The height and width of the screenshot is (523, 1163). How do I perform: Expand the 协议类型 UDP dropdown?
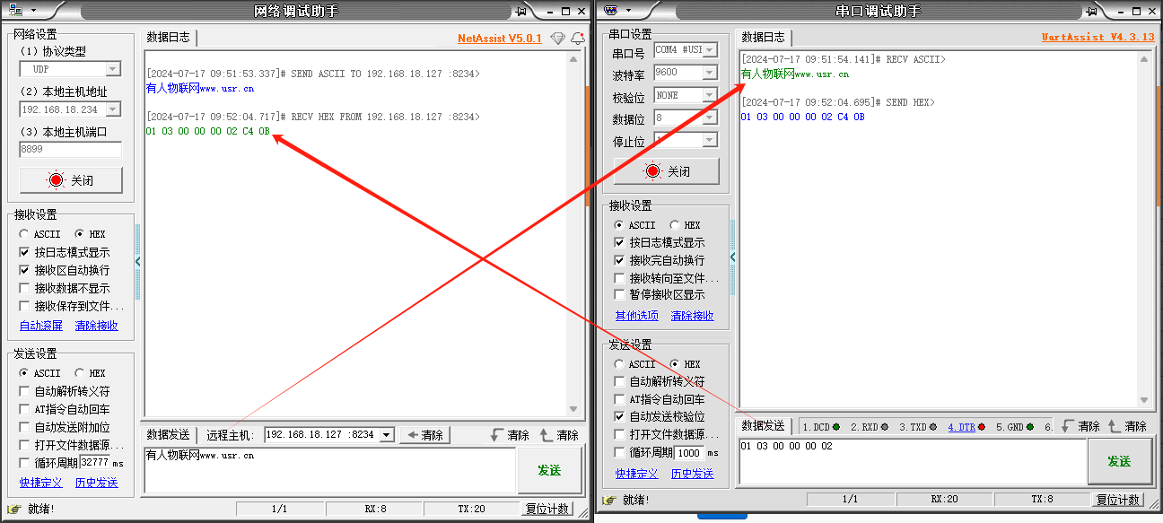coord(113,69)
